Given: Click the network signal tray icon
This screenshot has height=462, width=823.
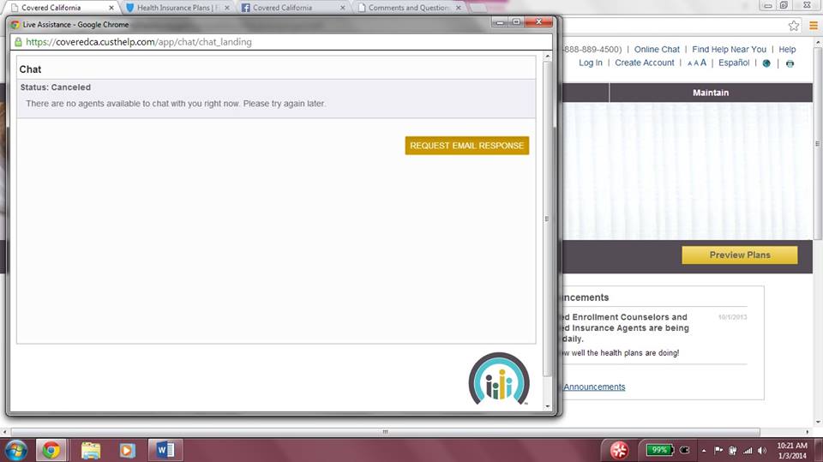Looking at the screenshot, I should point(748,451).
